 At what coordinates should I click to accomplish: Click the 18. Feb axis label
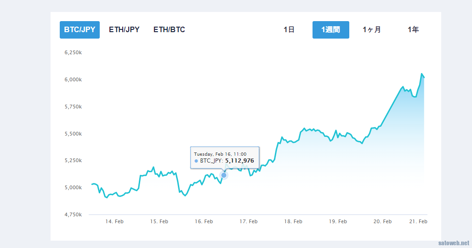coord(293,221)
